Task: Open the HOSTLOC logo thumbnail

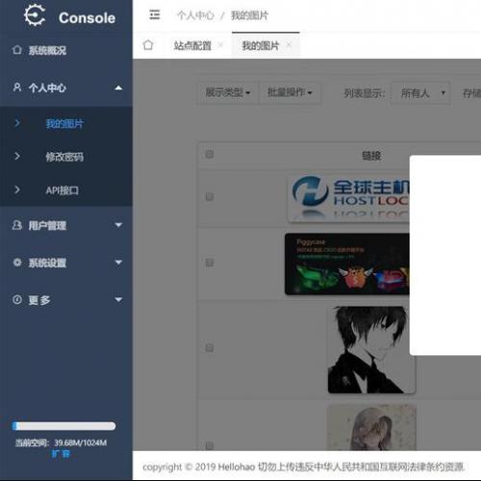Action: click(348, 198)
